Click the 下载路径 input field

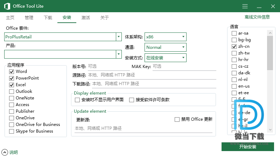[x=154, y=84]
